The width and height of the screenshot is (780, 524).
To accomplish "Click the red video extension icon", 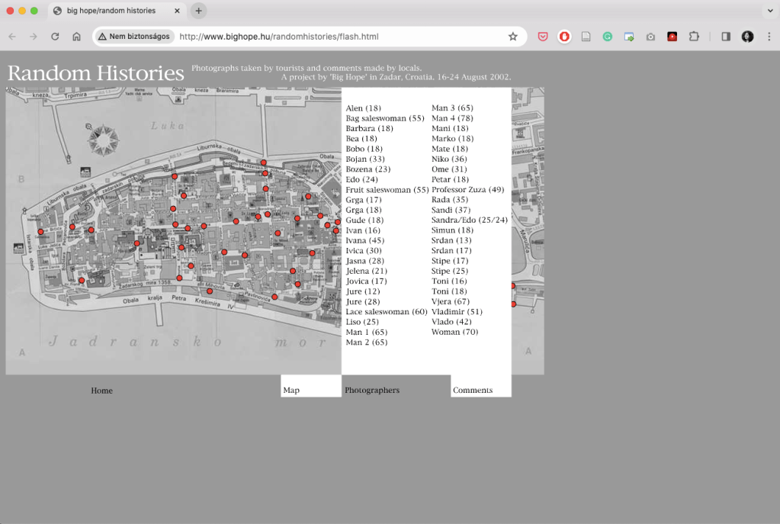I will (x=672, y=37).
